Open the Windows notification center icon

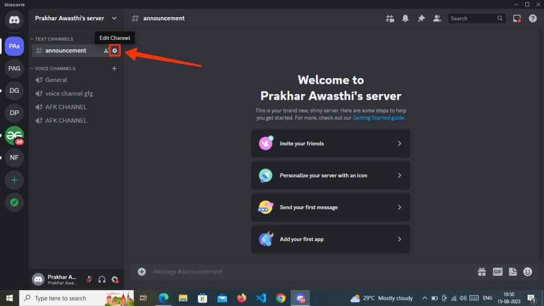coord(531,298)
